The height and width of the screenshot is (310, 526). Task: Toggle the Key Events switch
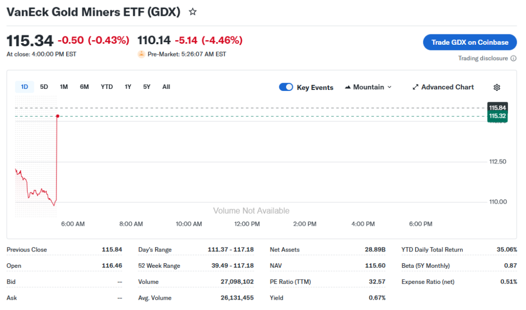(x=286, y=87)
